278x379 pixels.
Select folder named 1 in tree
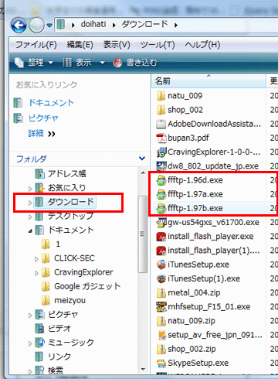(x=58, y=244)
